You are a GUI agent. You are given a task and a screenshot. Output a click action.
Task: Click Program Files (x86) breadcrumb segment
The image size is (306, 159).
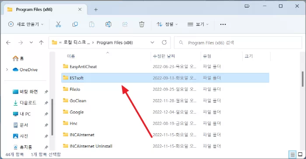(x=115, y=42)
